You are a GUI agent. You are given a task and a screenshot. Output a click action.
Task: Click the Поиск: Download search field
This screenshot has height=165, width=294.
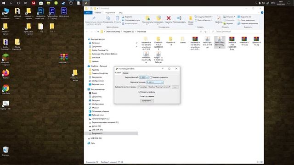coord(236,32)
